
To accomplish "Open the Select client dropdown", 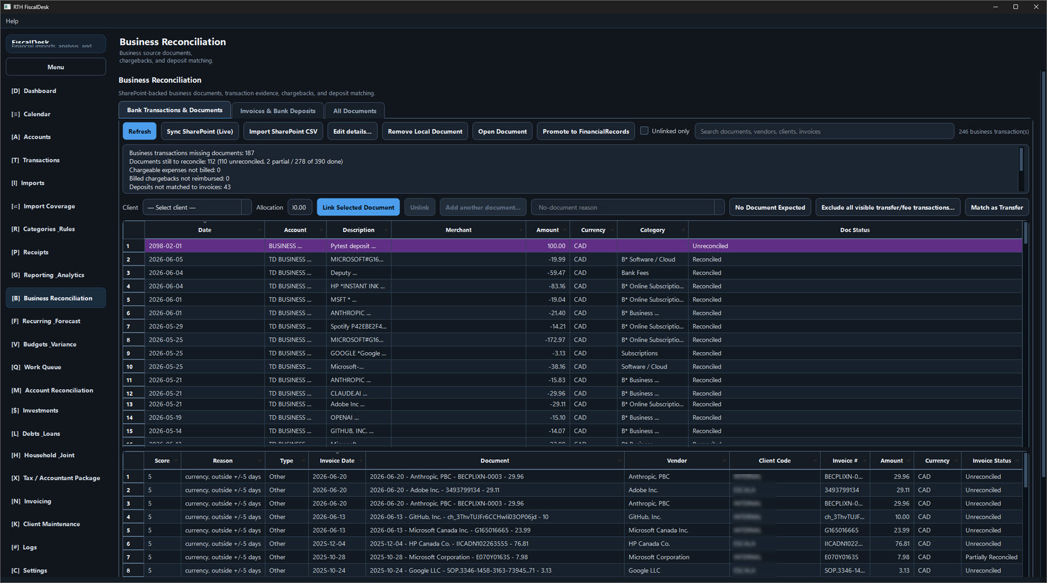I will [197, 208].
